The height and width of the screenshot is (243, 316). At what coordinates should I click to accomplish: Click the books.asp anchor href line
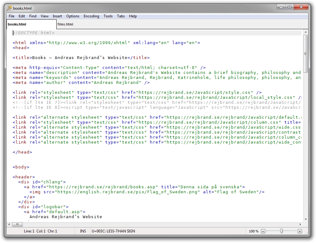pyautogui.click(x=134, y=187)
